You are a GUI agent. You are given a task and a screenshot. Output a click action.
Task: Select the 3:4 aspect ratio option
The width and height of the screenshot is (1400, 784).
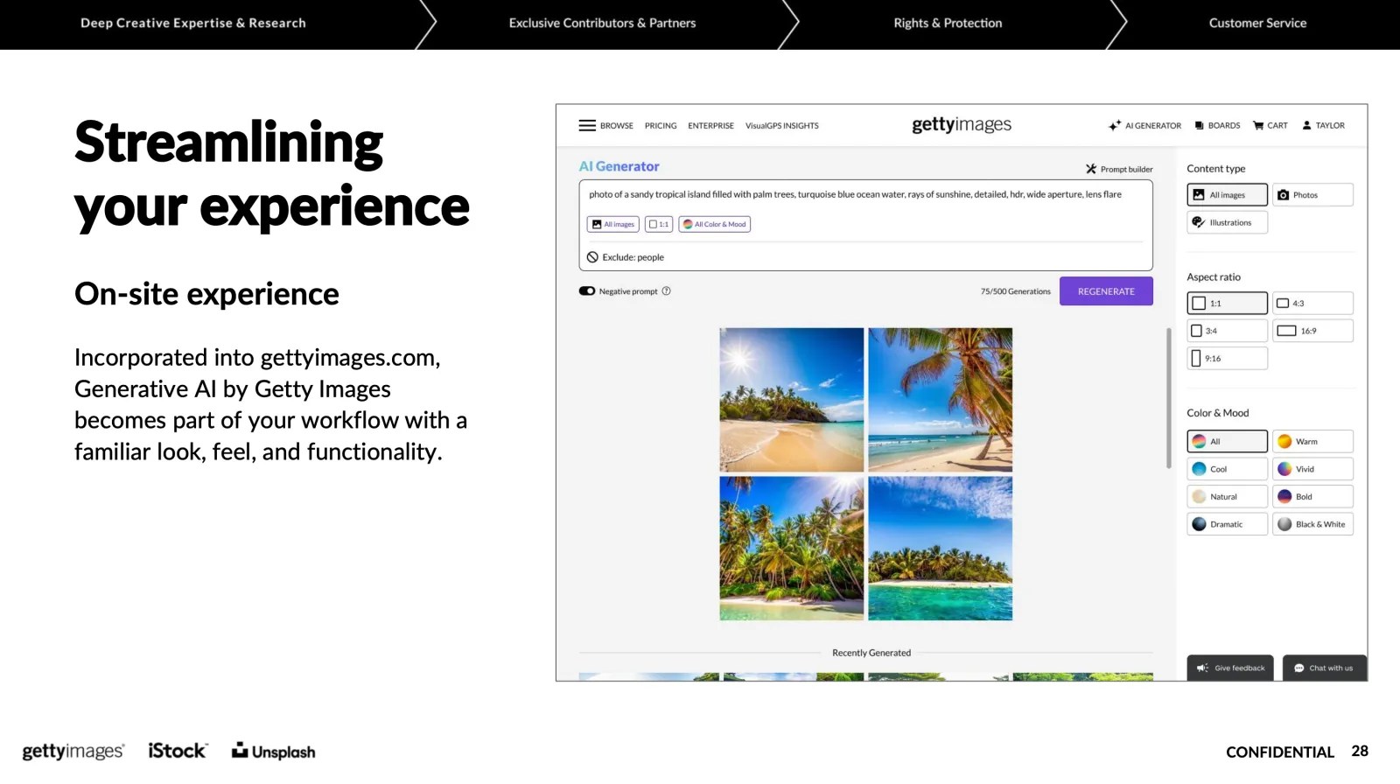[1227, 331]
